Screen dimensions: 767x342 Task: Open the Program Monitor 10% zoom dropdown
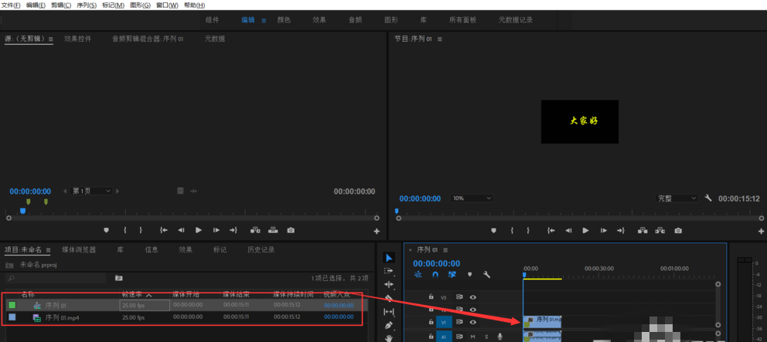coord(472,198)
